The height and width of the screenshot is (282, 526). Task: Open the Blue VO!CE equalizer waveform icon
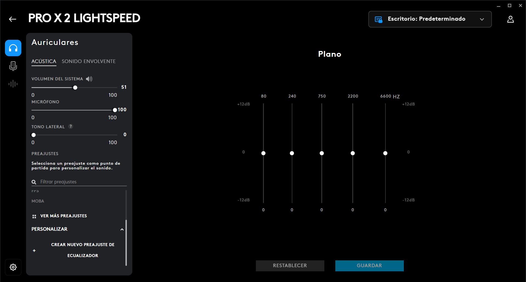coord(13,84)
